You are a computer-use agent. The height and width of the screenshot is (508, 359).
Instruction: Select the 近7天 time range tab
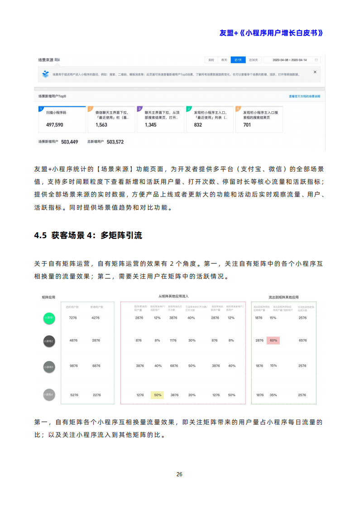point(238,60)
